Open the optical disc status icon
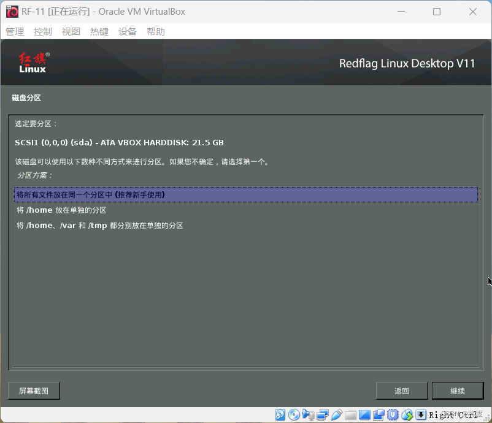This screenshot has height=423, width=492. tap(294, 414)
